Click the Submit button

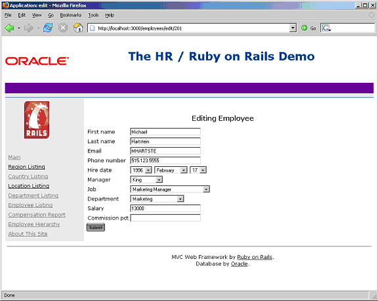[96, 227]
